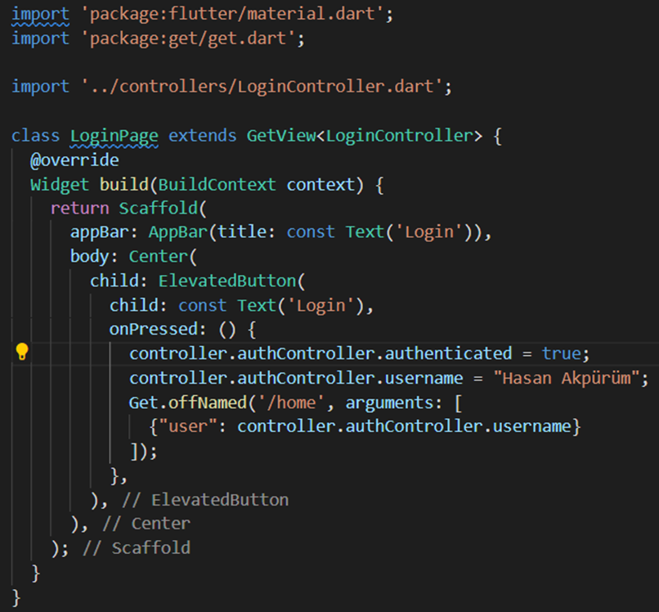
Task: Click the '../controllers/LoginController.dart' import path
Action: click(x=262, y=87)
